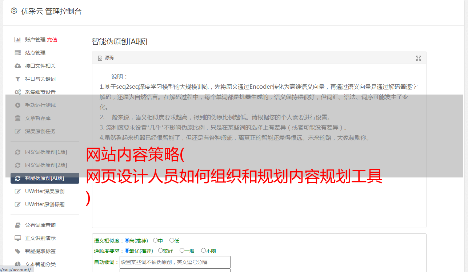Click the fullscreen expand icon in editor toolbar

pyautogui.click(x=419, y=58)
